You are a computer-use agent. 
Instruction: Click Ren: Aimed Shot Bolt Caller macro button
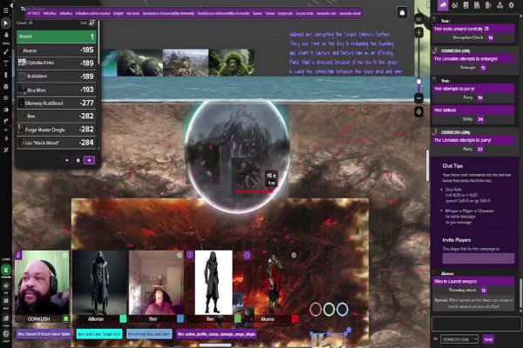click(149, 334)
